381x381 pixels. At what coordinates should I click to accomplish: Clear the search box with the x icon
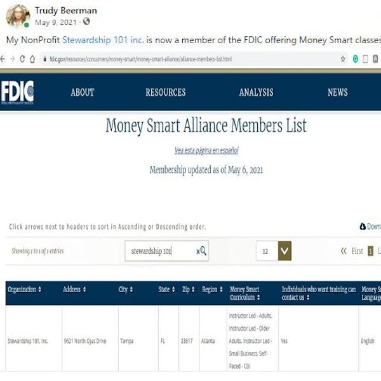click(197, 251)
